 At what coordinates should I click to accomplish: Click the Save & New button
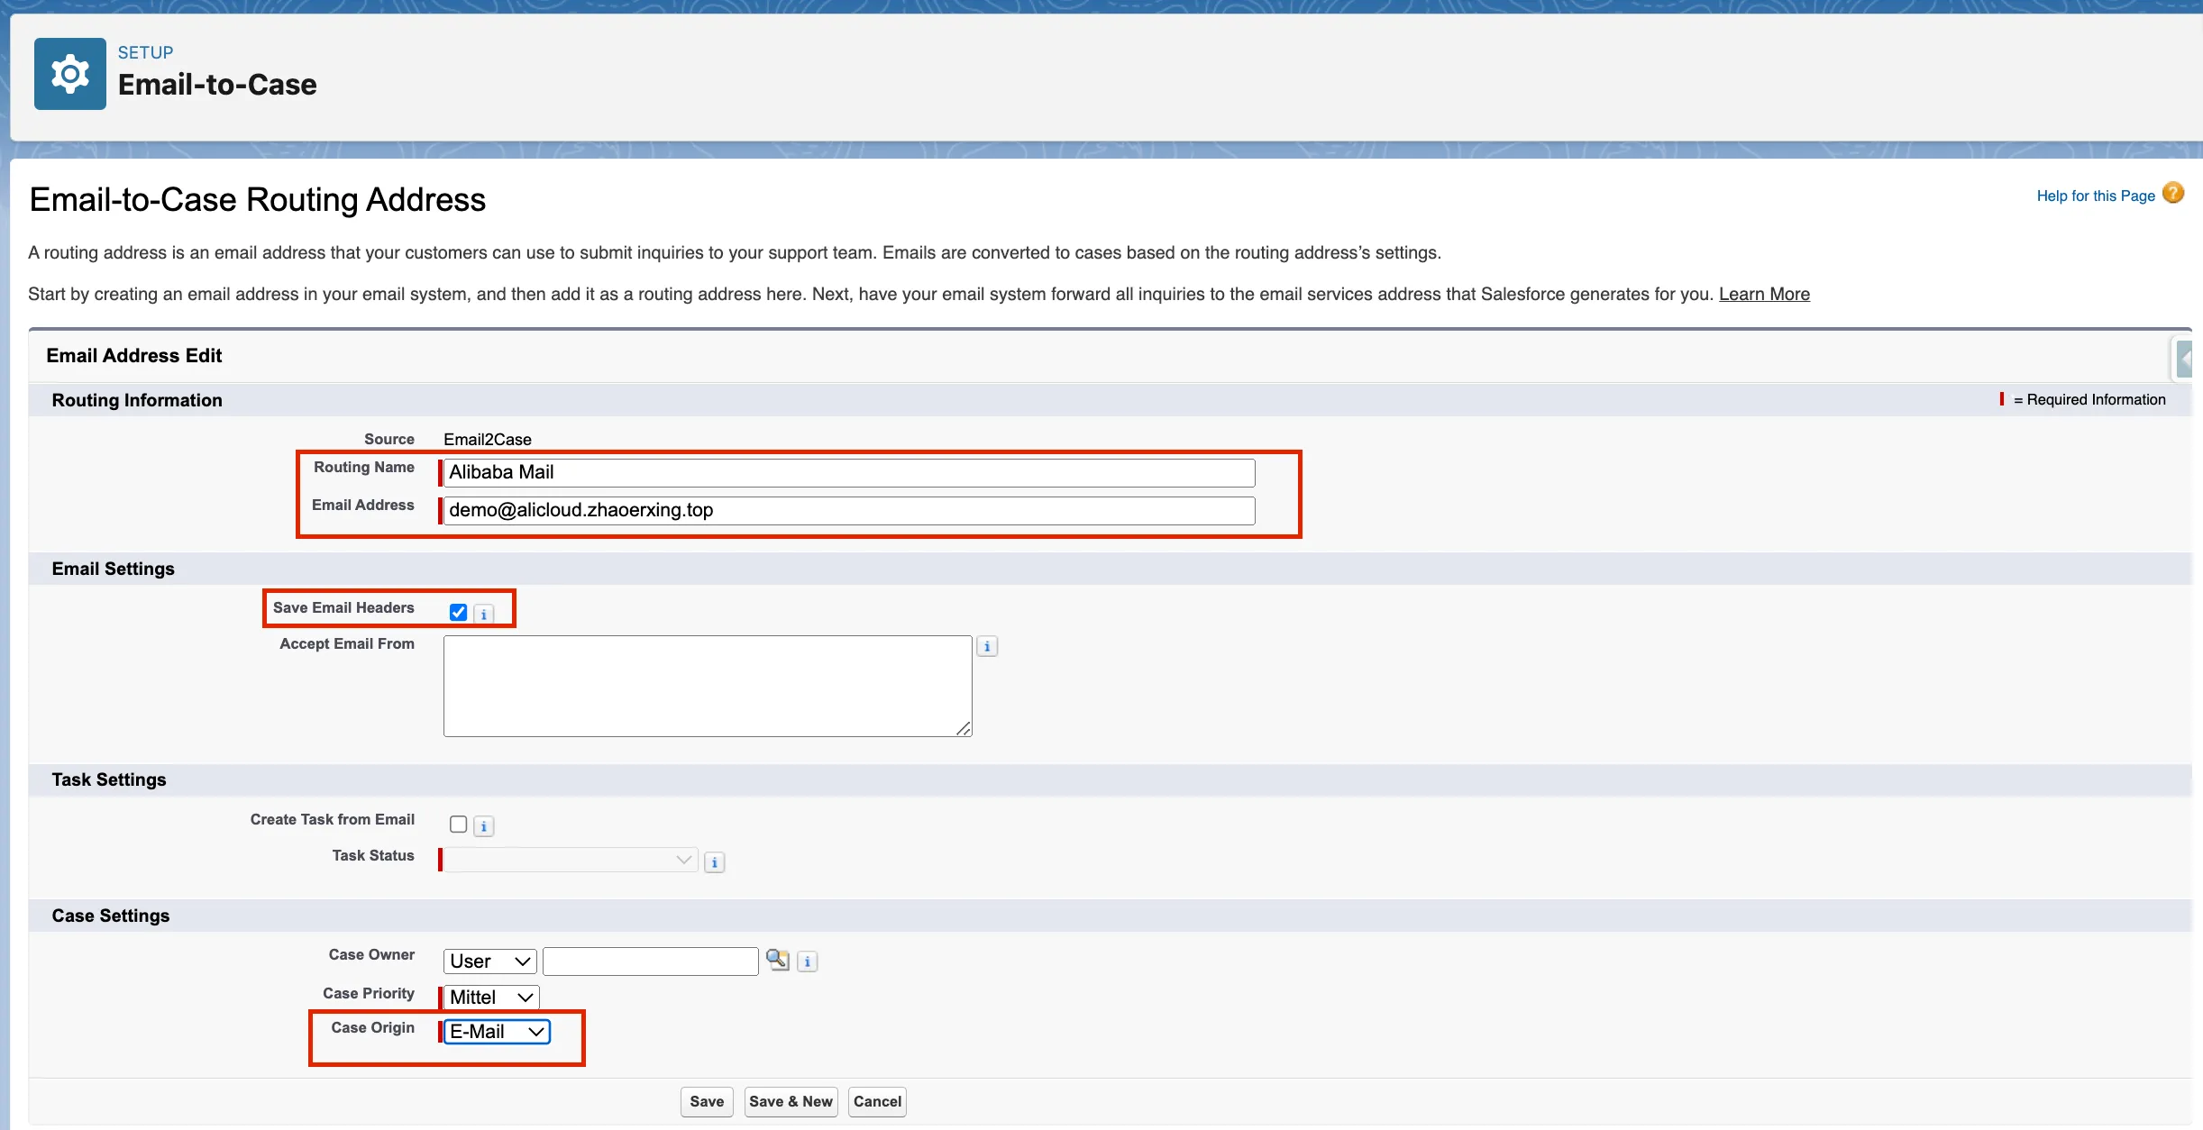[791, 1101]
